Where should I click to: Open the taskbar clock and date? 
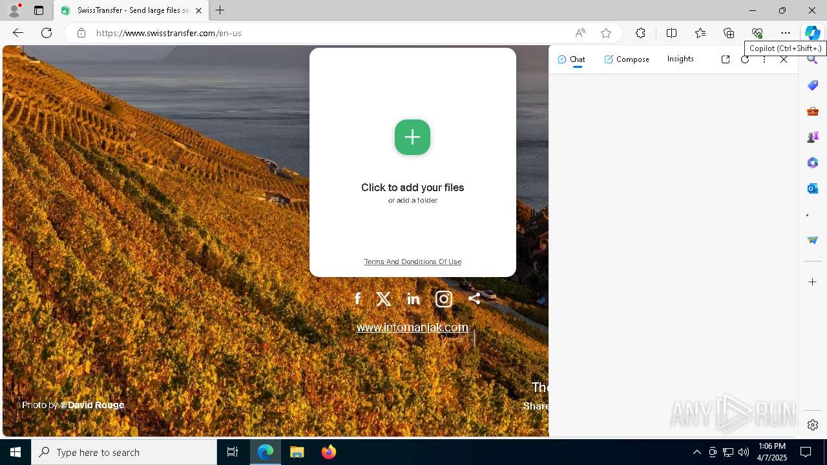pyautogui.click(x=772, y=452)
